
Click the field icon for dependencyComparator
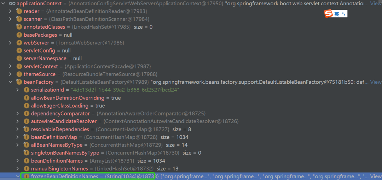pyautogui.click(x=26, y=114)
